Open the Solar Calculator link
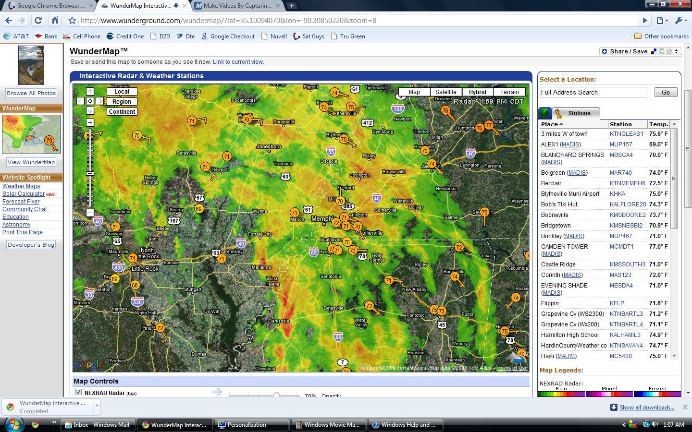692x432 pixels. point(24,194)
